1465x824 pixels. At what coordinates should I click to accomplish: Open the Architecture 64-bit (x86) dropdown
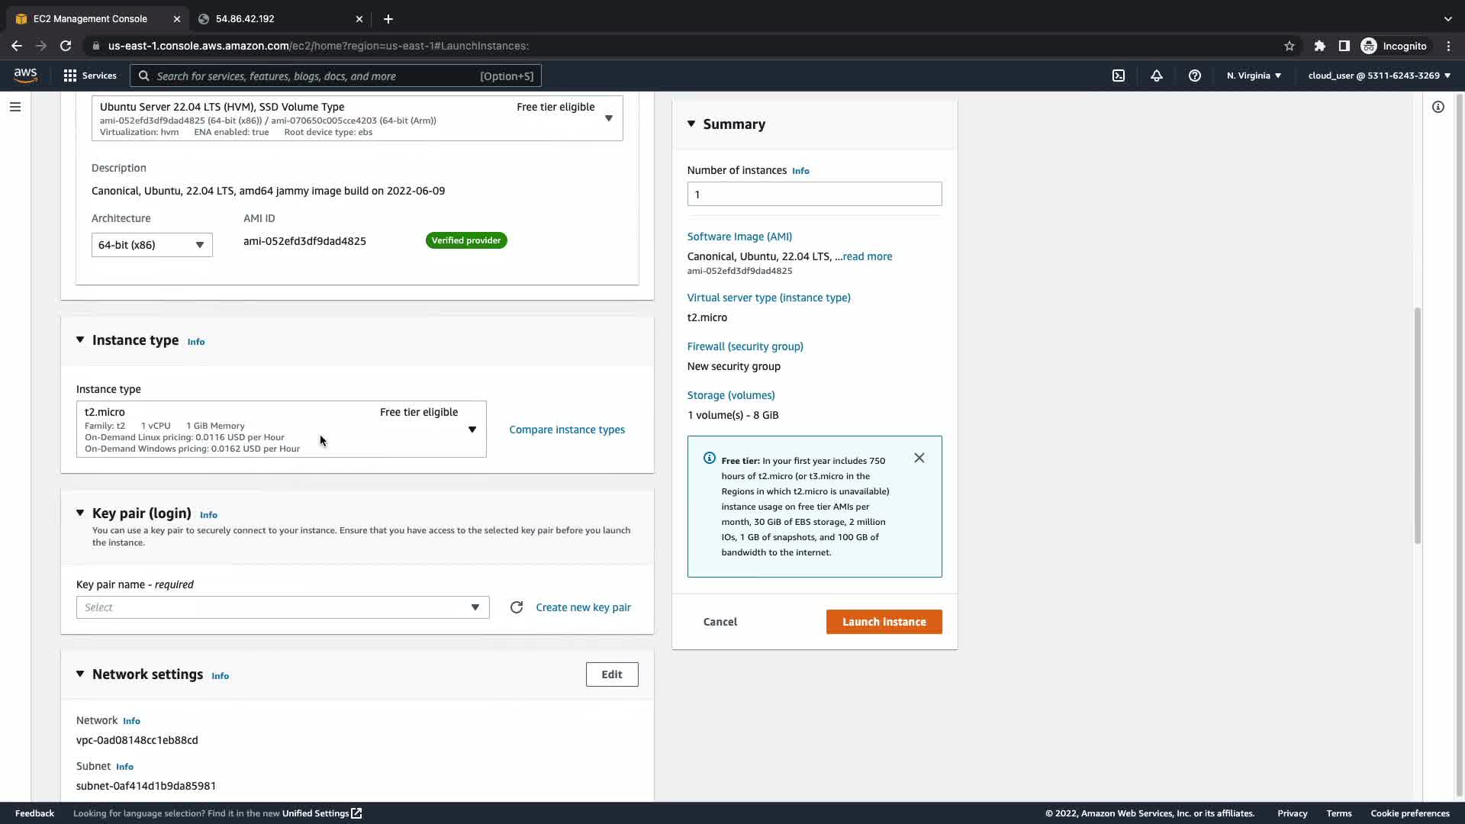click(151, 245)
